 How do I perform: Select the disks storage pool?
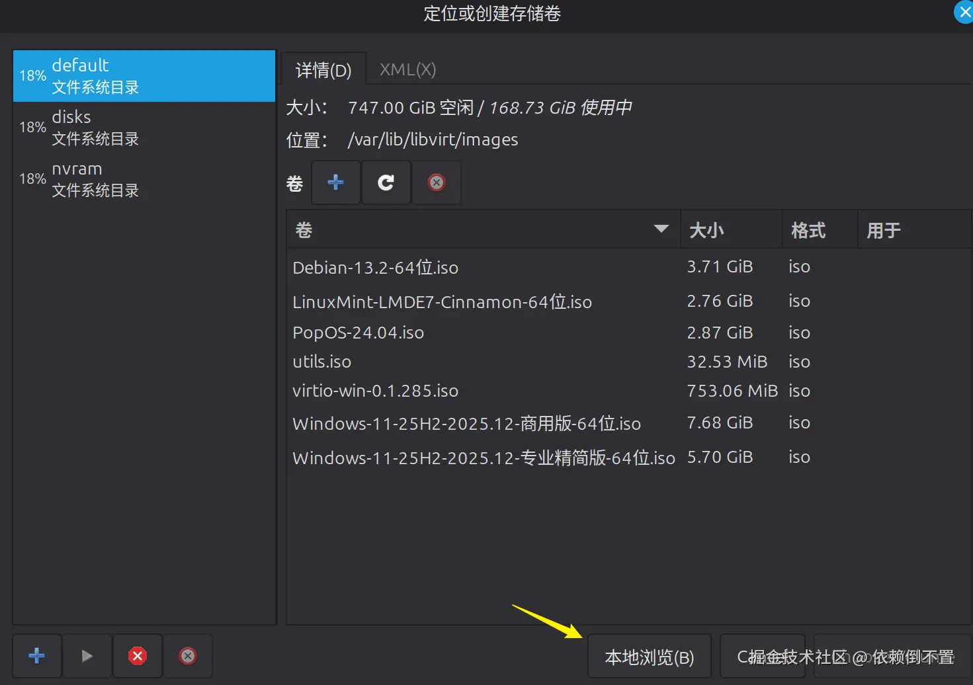tap(144, 128)
